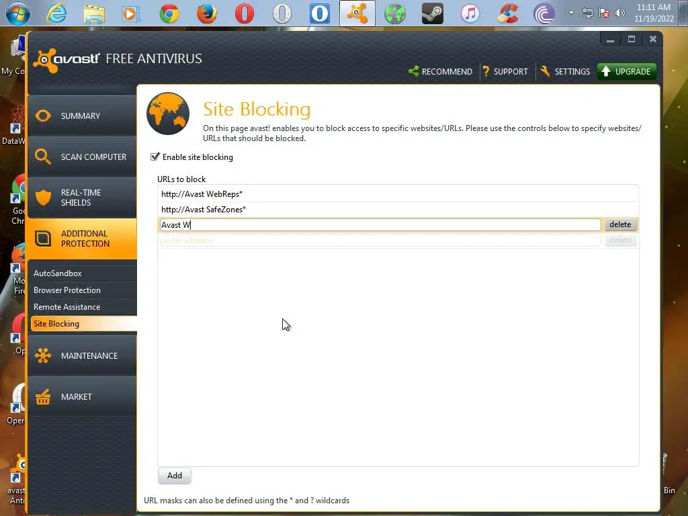Click the Scan Computer magnifier icon
Image resolution: width=688 pixels, height=516 pixels.
point(42,157)
